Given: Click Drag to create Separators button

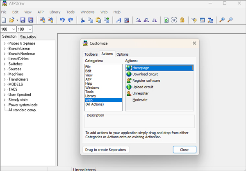Looking at the screenshot, I should tap(106, 150).
